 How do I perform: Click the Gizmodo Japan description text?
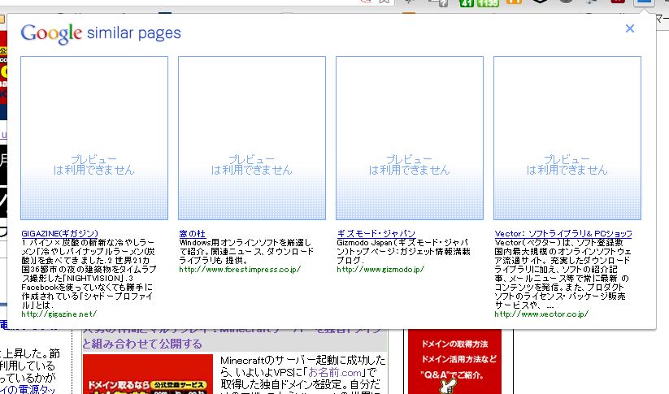[404, 252]
